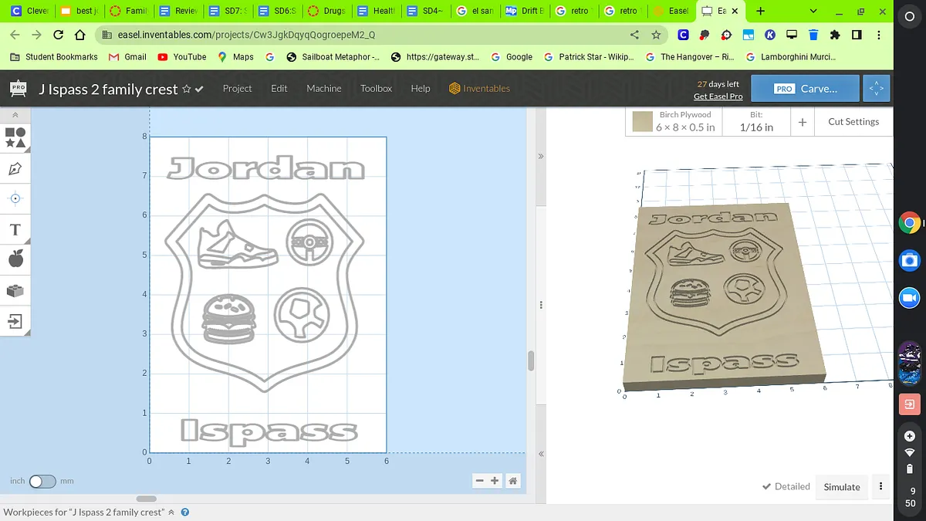Collapse the left tool panel chevron
Viewport: 926px width, 521px height.
pyautogui.click(x=15, y=115)
